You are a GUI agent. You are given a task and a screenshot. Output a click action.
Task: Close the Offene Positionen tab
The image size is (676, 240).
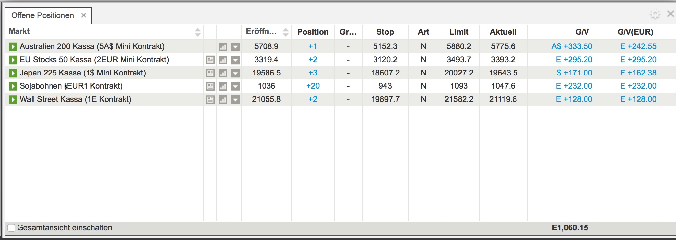click(x=84, y=15)
